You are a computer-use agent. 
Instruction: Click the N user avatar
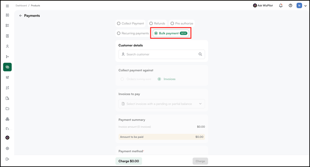[299, 6]
